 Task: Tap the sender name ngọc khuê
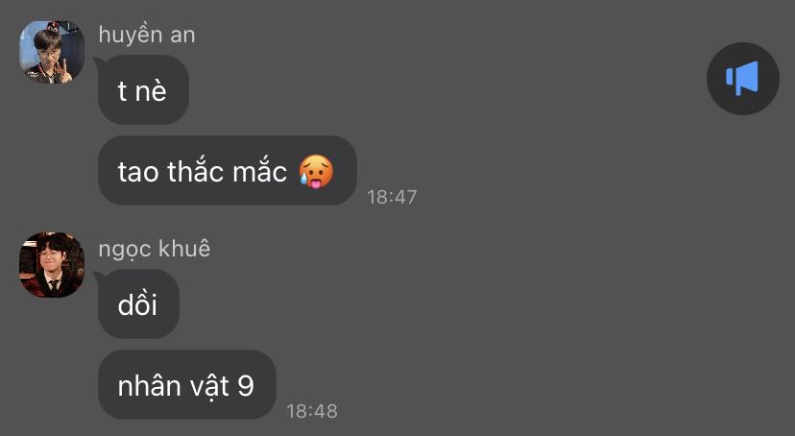[x=155, y=249]
